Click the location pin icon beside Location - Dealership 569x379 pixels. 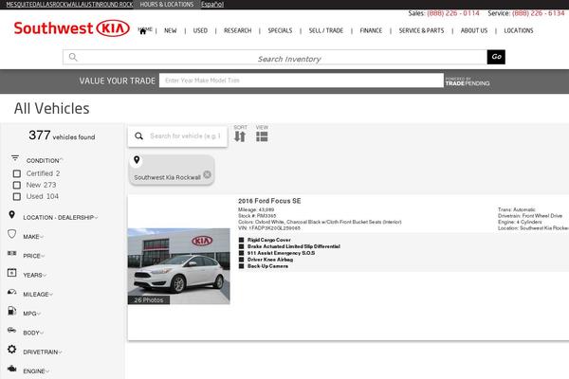click(x=11, y=215)
